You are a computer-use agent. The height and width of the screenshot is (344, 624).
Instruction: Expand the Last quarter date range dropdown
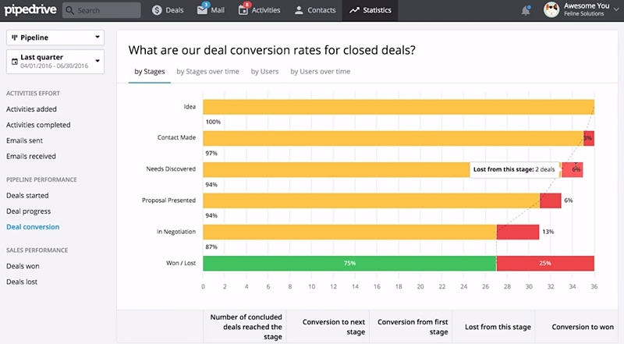[55, 61]
